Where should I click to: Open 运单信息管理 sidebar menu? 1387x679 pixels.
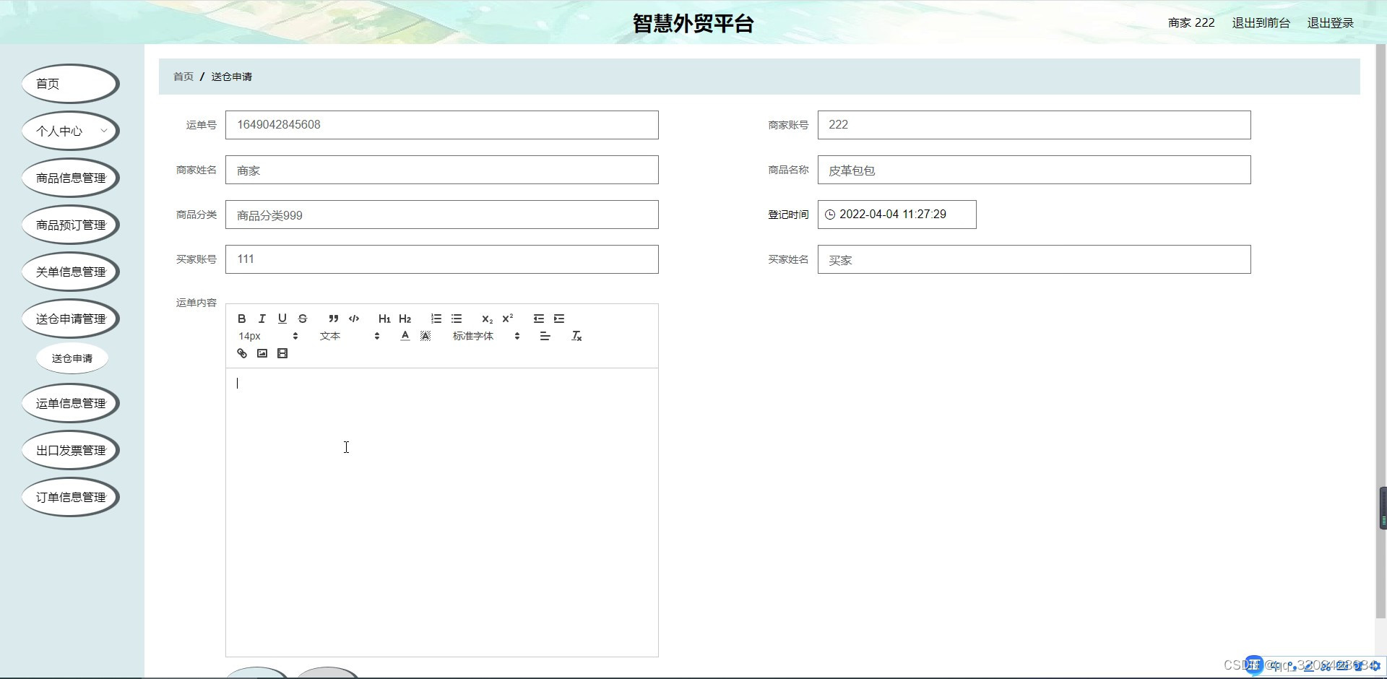pyautogui.click(x=71, y=403)
